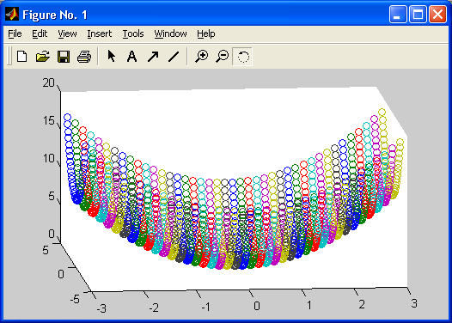Click the New Figure toolbar icon
Image resolution: width=452 pixels, height=323 pixels.
click(21, 57)
